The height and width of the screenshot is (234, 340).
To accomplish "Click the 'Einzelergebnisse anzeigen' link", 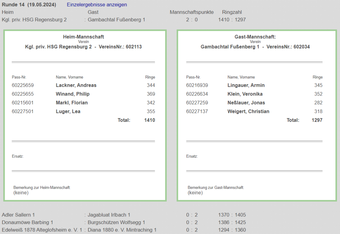I will 97,5.
